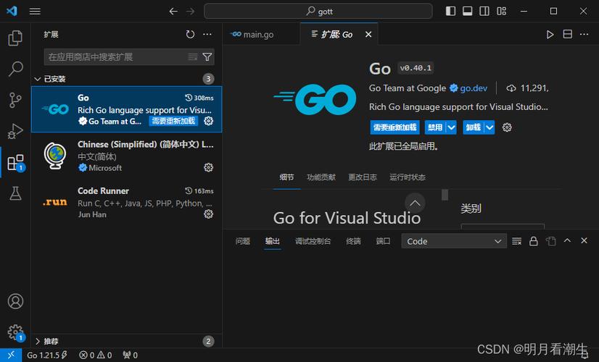Viewport: 599px width, 362px height.
Task: Go forward with the right arrow
Action: coord(190,11)
